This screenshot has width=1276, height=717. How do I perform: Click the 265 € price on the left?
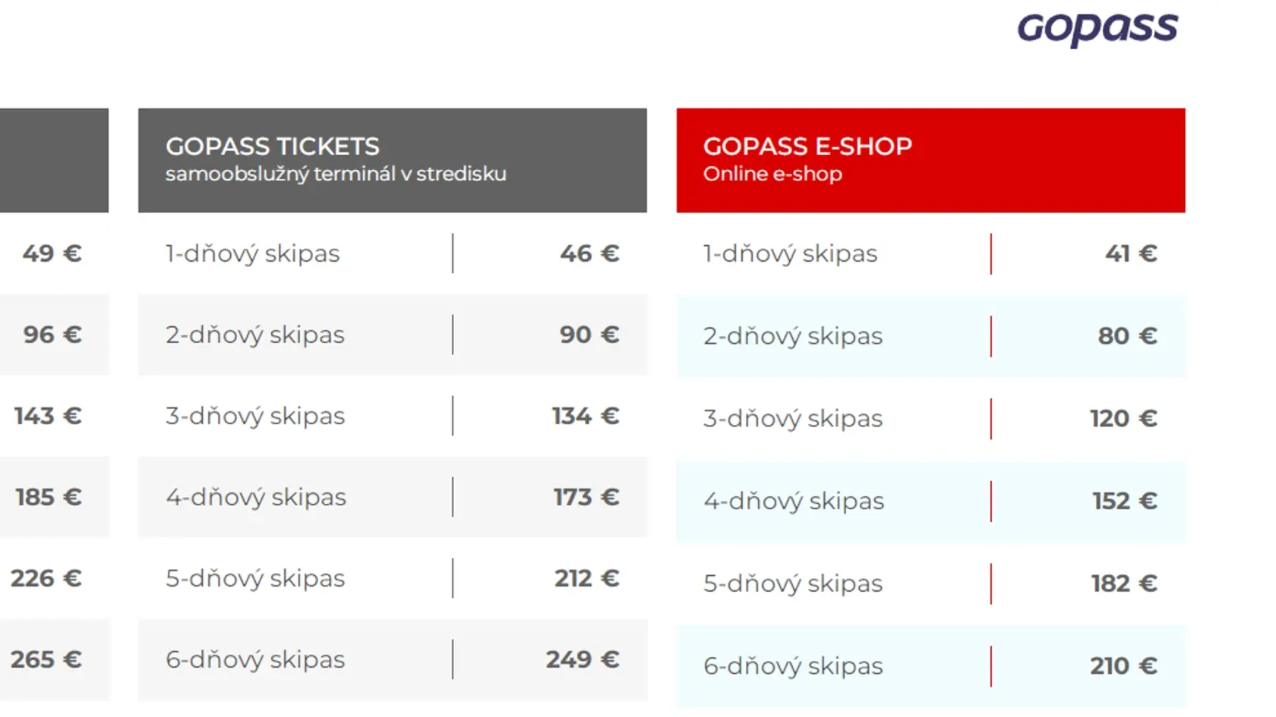[46, 659]
